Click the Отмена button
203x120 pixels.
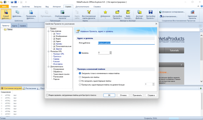point(123,95)
